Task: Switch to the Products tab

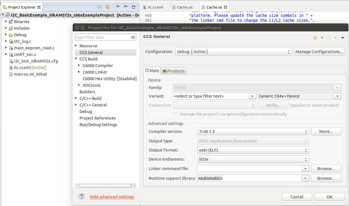Action: [x=174, y=71]
